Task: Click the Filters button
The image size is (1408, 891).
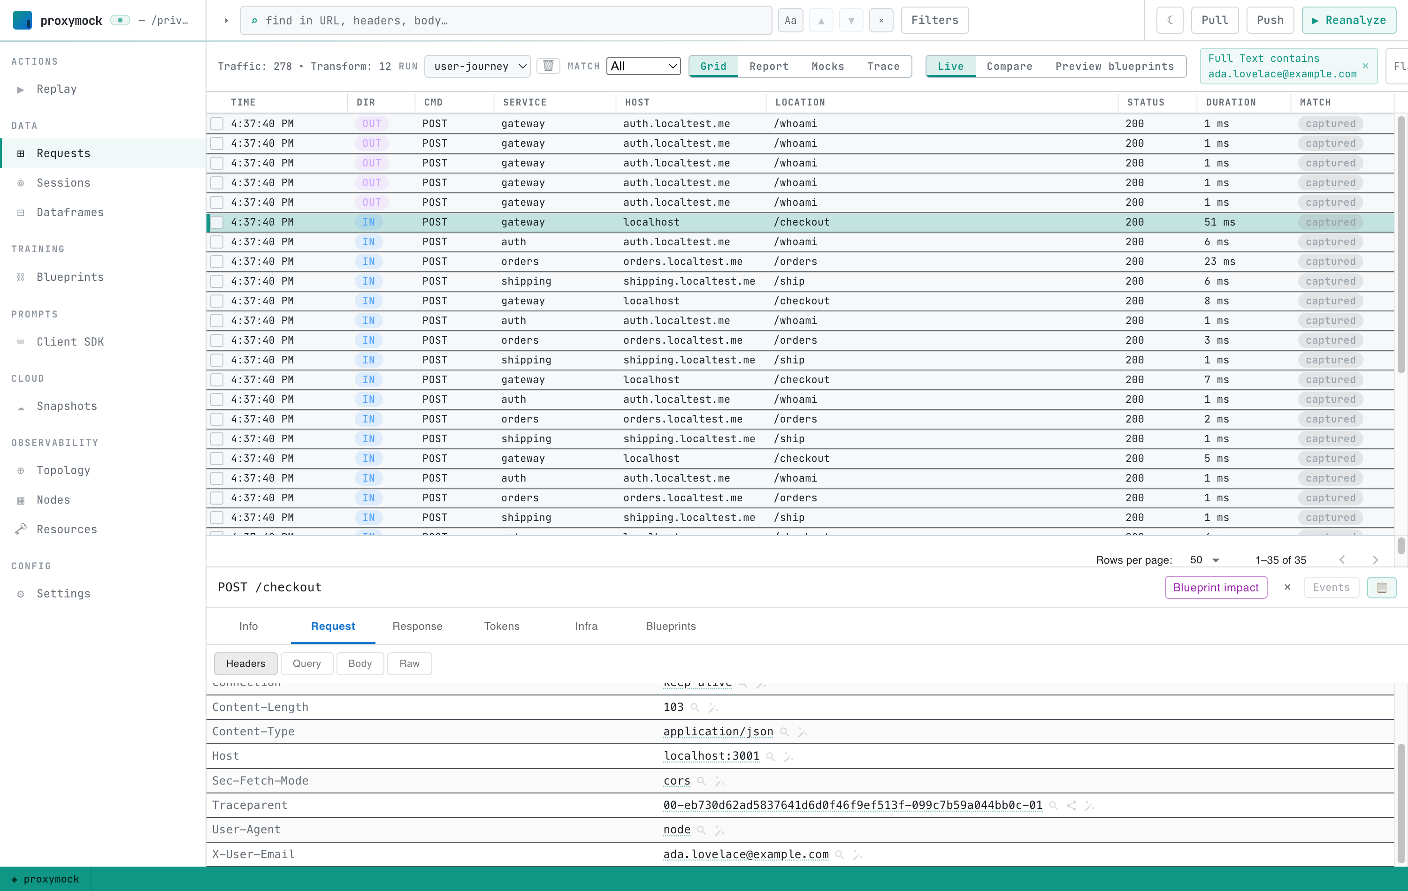Action: coord(934,21)
